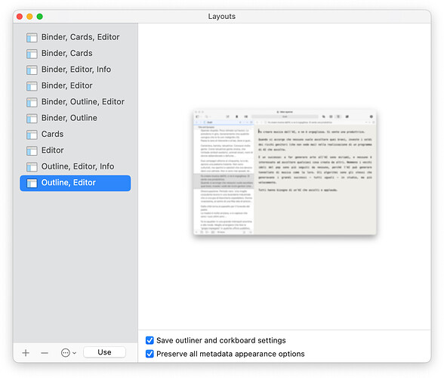
Task: Click the small chevron beside ellipsis icon
Action: pos(74,353)
